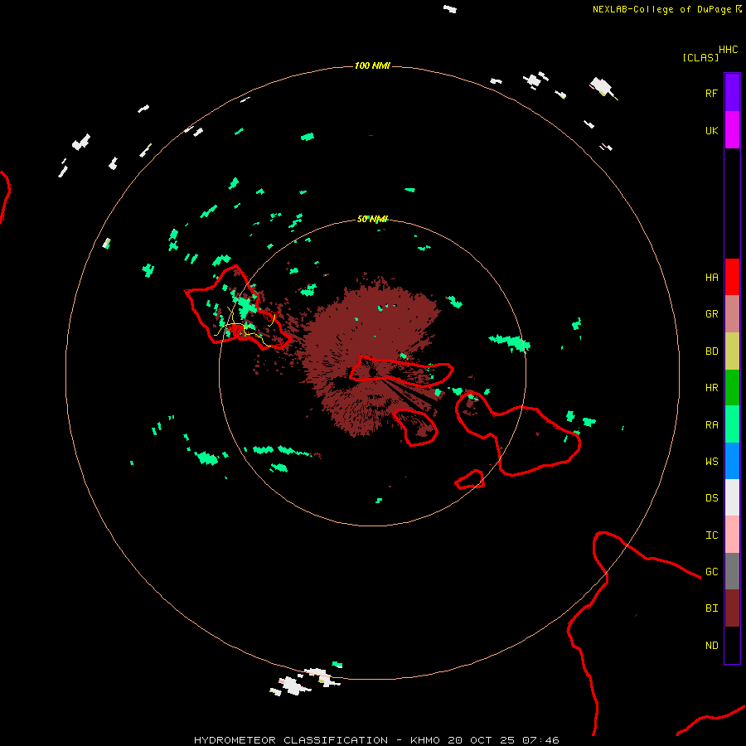Click the BI legend label

click(711, 608)
